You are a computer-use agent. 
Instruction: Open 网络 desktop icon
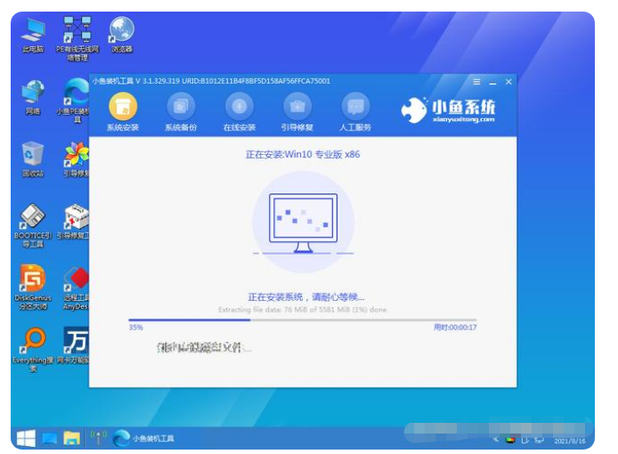tap(33, 97)
